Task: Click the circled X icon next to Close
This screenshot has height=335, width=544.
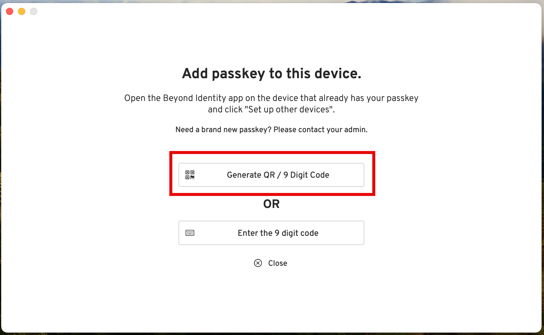Action: 258,263
